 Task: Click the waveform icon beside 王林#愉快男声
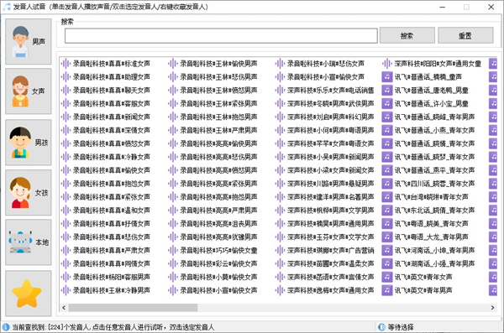point(173,64)
